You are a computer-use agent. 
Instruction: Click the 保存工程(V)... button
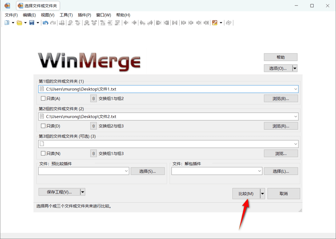pos(59,192)
